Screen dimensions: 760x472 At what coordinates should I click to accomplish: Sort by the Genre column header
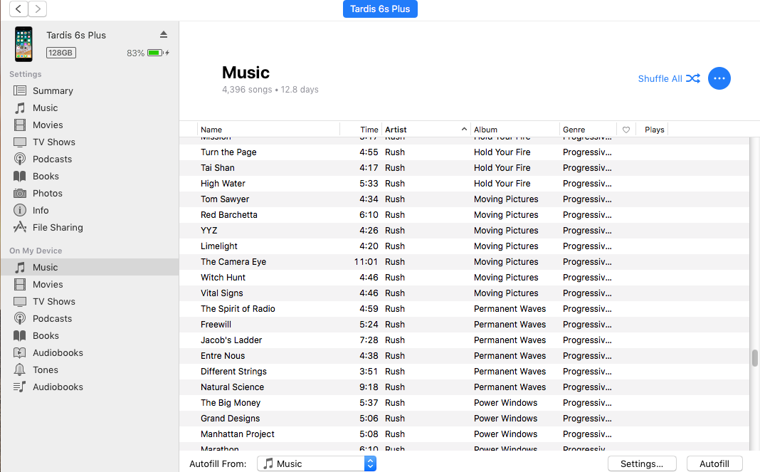[588, 130]
